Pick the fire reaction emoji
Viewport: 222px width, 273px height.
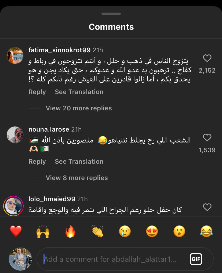(71, 231)
